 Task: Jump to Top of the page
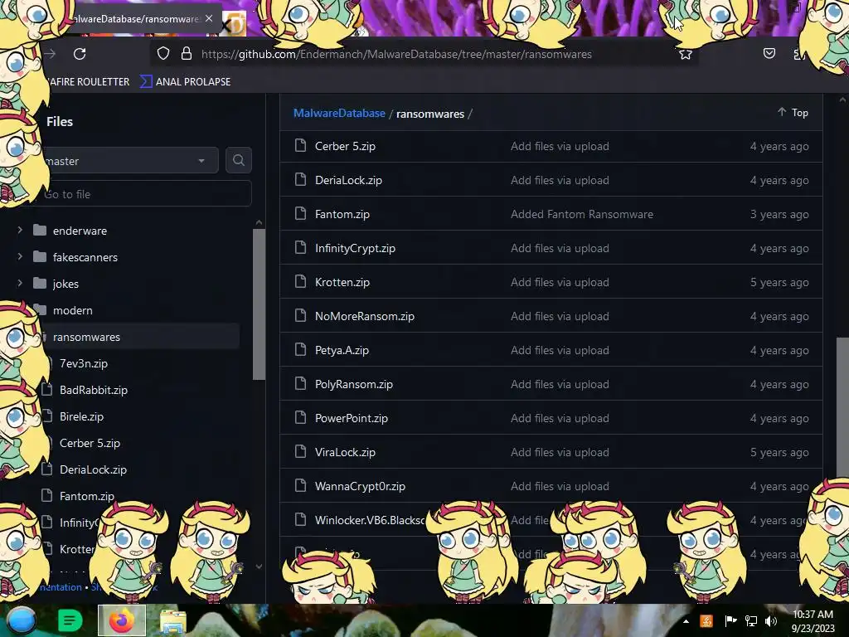tap(793, 113)
